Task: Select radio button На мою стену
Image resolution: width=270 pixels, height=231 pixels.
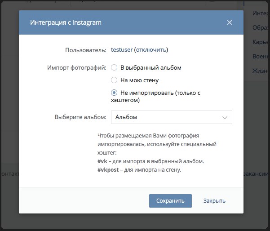Action: click(114, 80)
